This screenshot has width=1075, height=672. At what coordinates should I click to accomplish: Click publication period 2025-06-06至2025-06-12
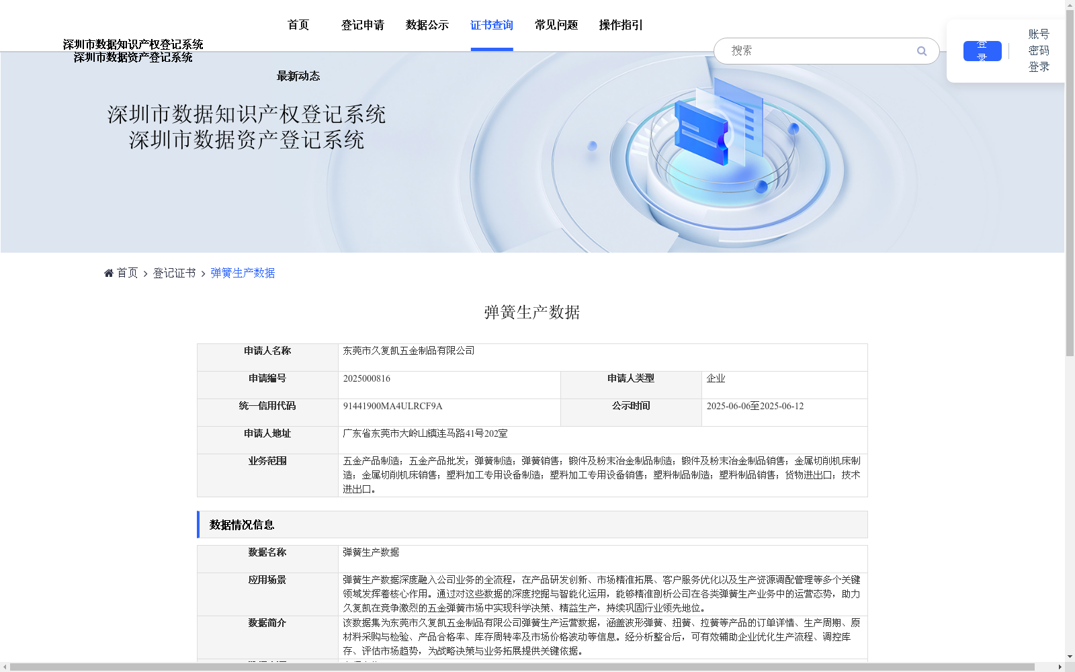(x=755, y=406)
